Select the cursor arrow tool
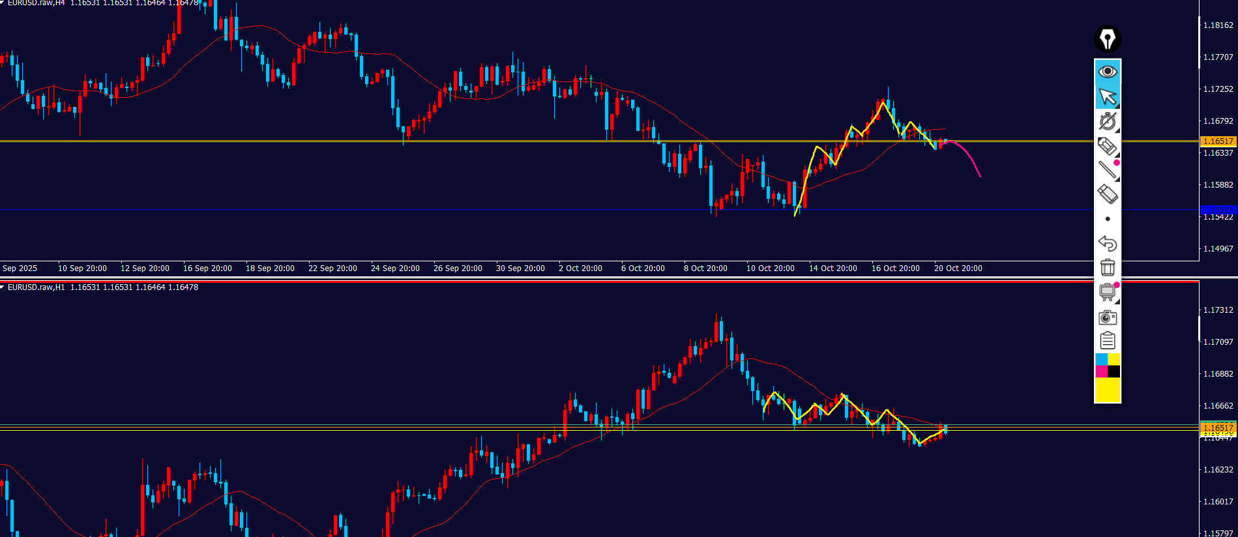This screenshot has width=1238, height=537. [1107, 96]
